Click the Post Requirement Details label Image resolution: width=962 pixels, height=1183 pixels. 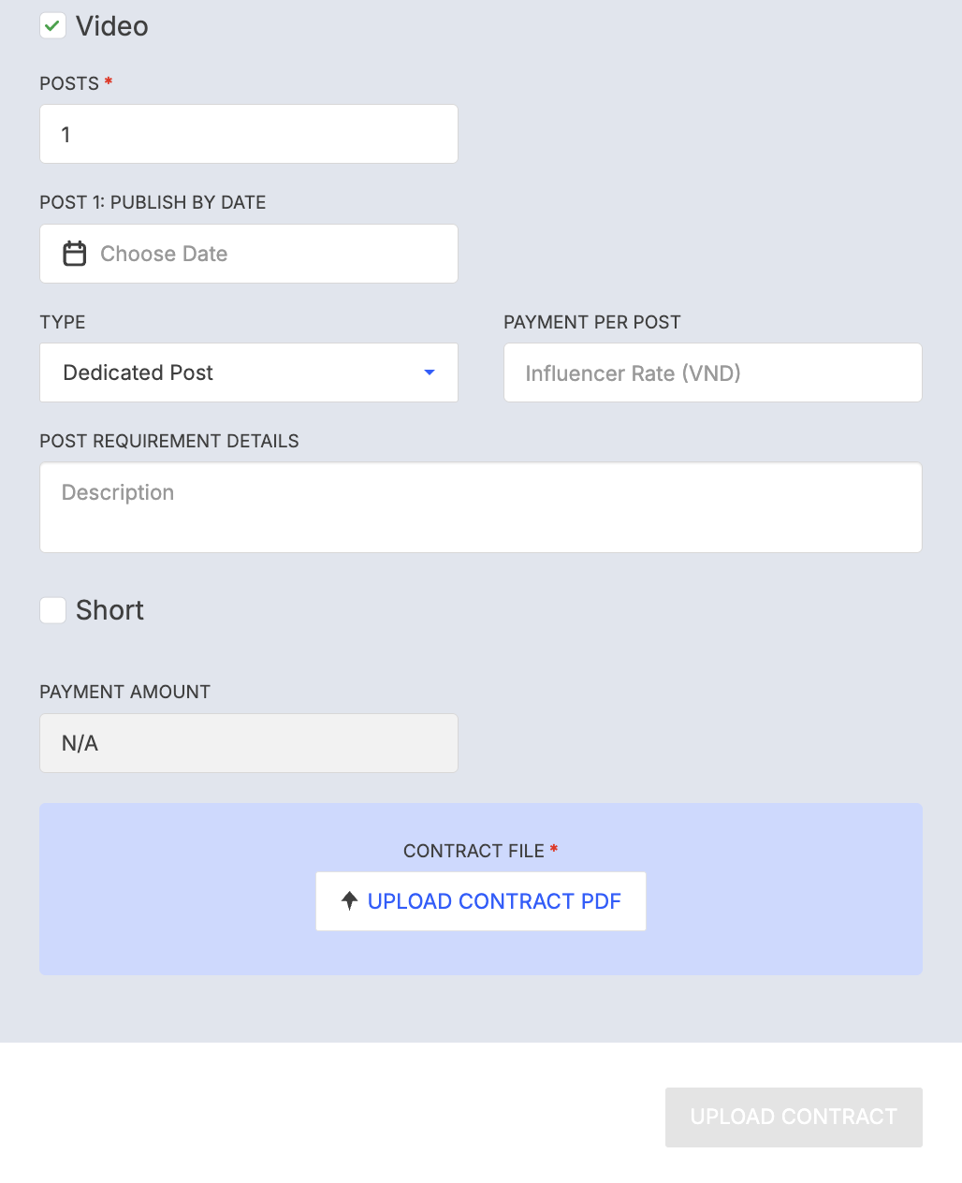coord(169,441)
